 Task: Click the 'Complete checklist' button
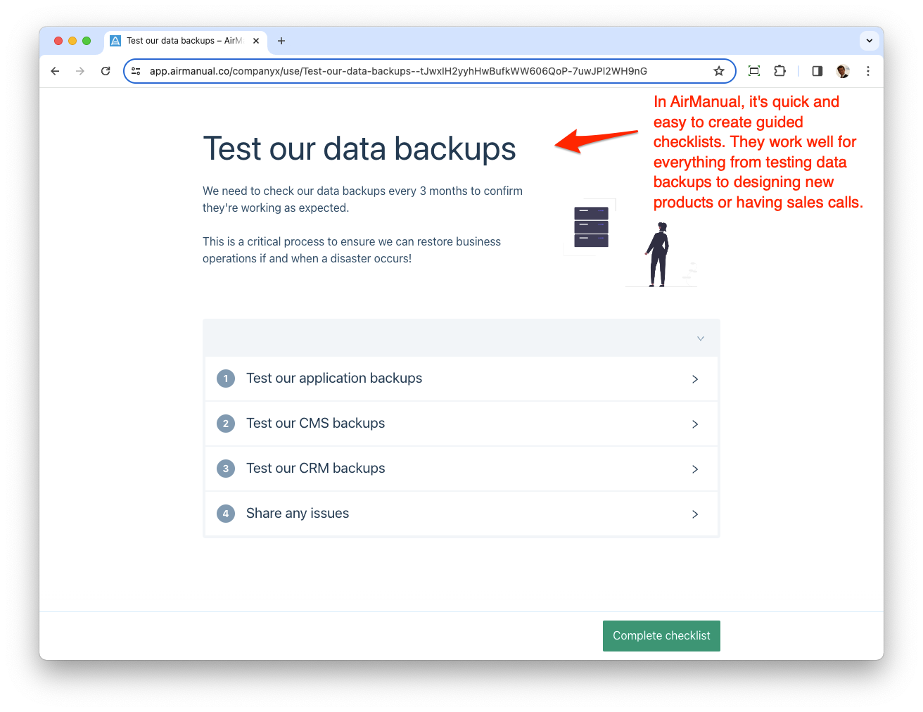661,636
